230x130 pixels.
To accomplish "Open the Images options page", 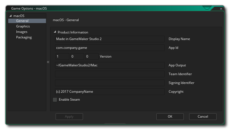I will 22,32.
